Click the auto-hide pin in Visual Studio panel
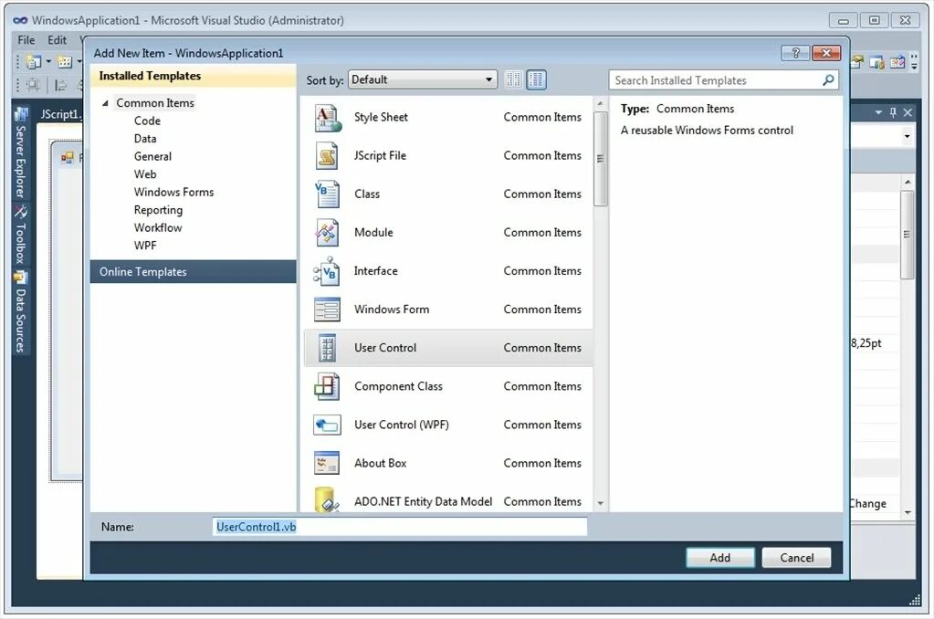Image resolution: width=934 pixels, height=619 pixels. coord(893,112)
